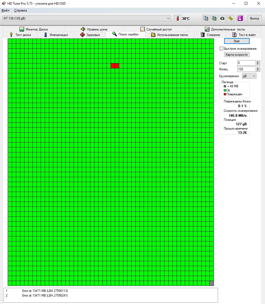Open the Ед.измерения gB dropdown

pos(249,76)
